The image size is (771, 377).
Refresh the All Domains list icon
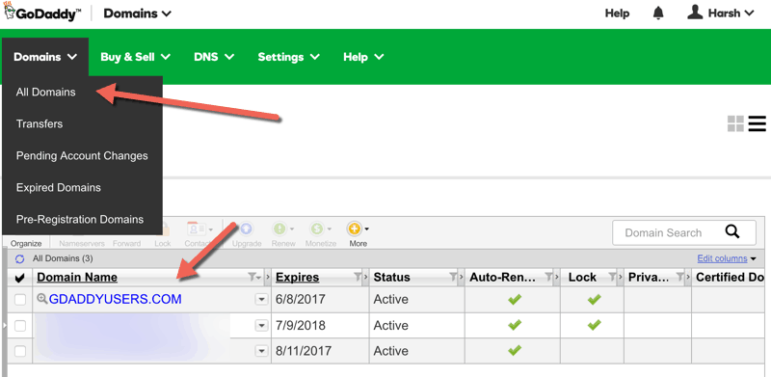tap(19, 258)
